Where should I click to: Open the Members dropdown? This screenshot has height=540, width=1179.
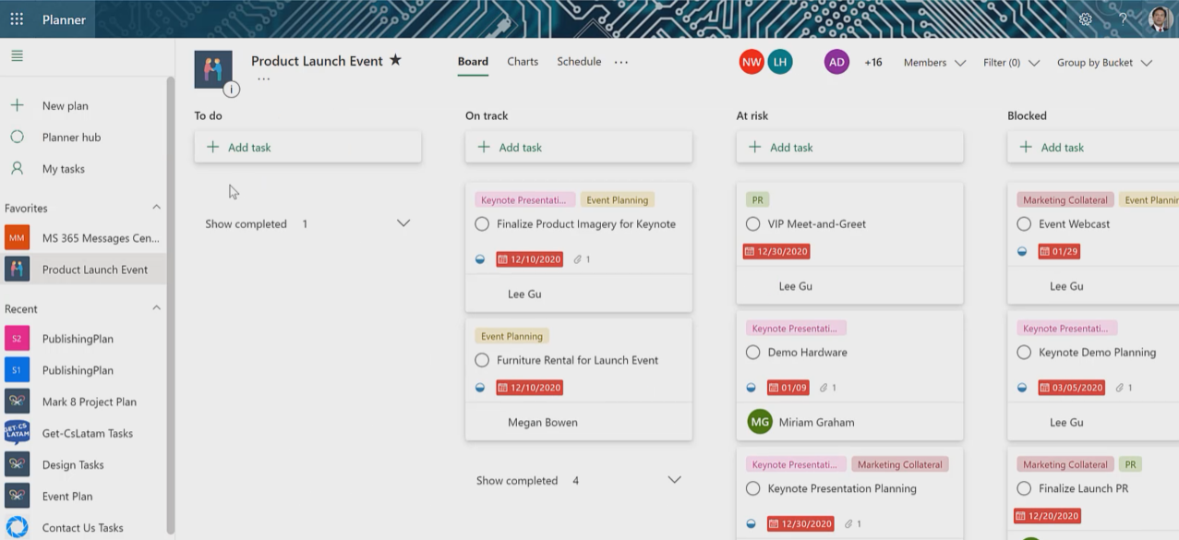934,63
